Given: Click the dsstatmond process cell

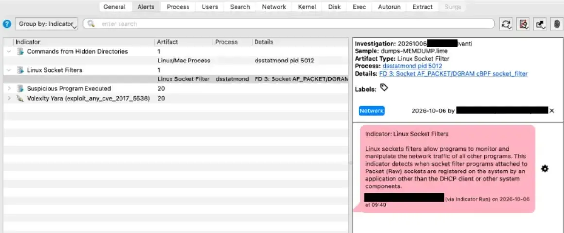Looking at the screenshot, I should (x=232, y=79).
